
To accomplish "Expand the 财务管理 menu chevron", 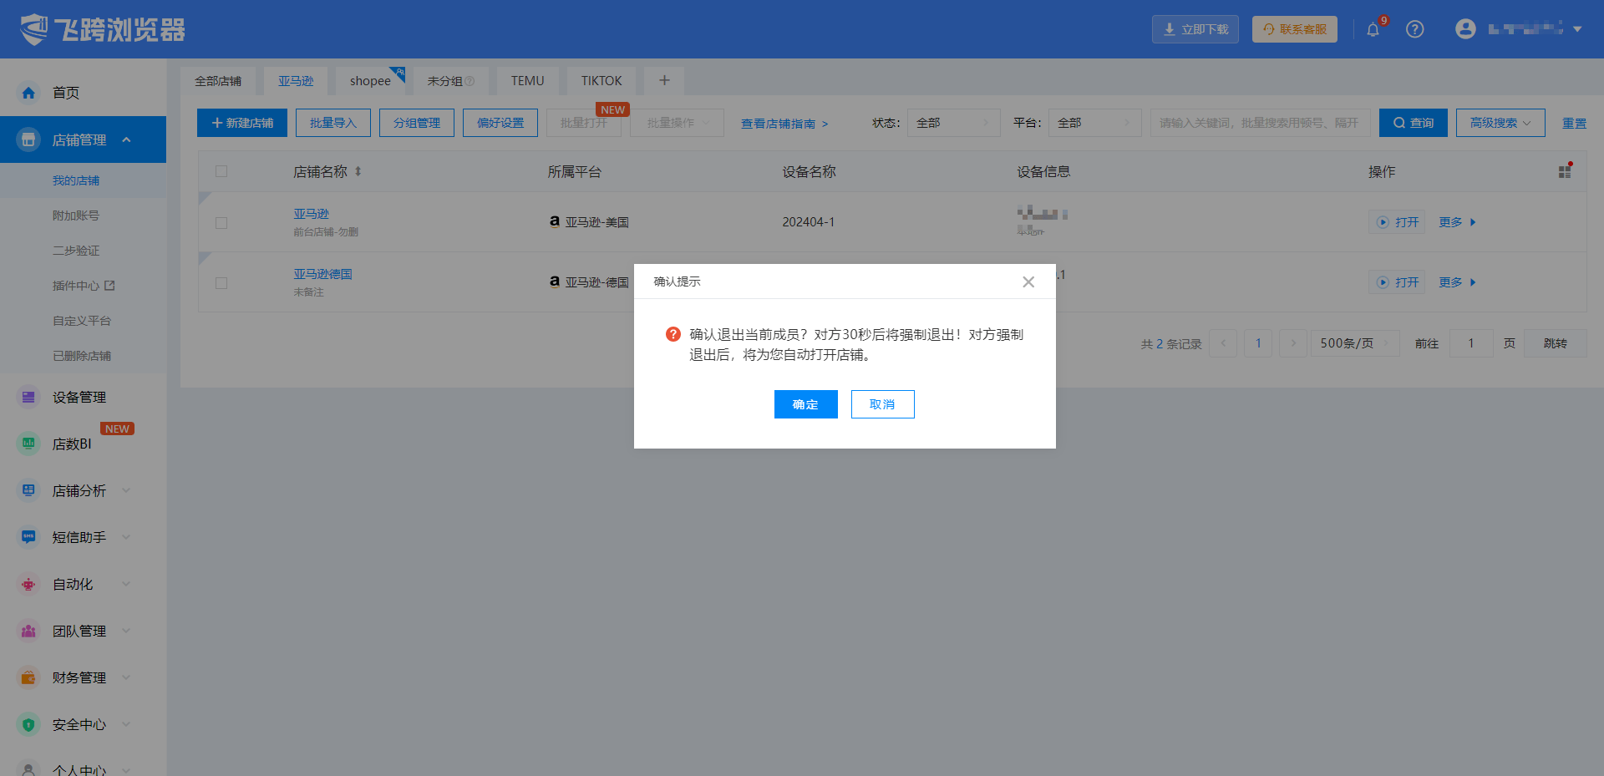I will coord(126,677).
